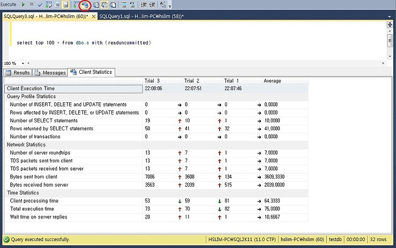Parse the query with the blue checkmark icon
Image resolution: width=396 pixels, height=248 pixels.
coord(40,5)
